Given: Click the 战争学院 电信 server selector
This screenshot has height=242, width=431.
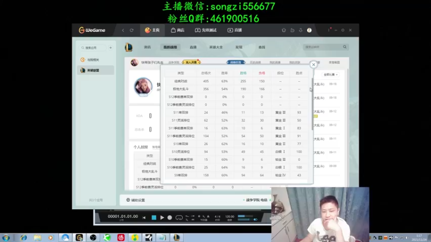Looking at the screenshot, I should tap(256, 200).
